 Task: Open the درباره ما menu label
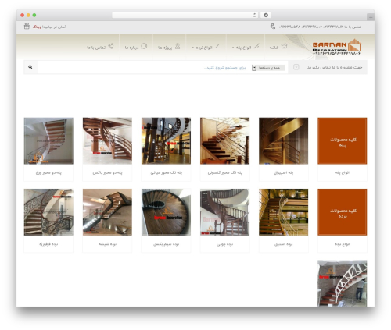[131, 48]
